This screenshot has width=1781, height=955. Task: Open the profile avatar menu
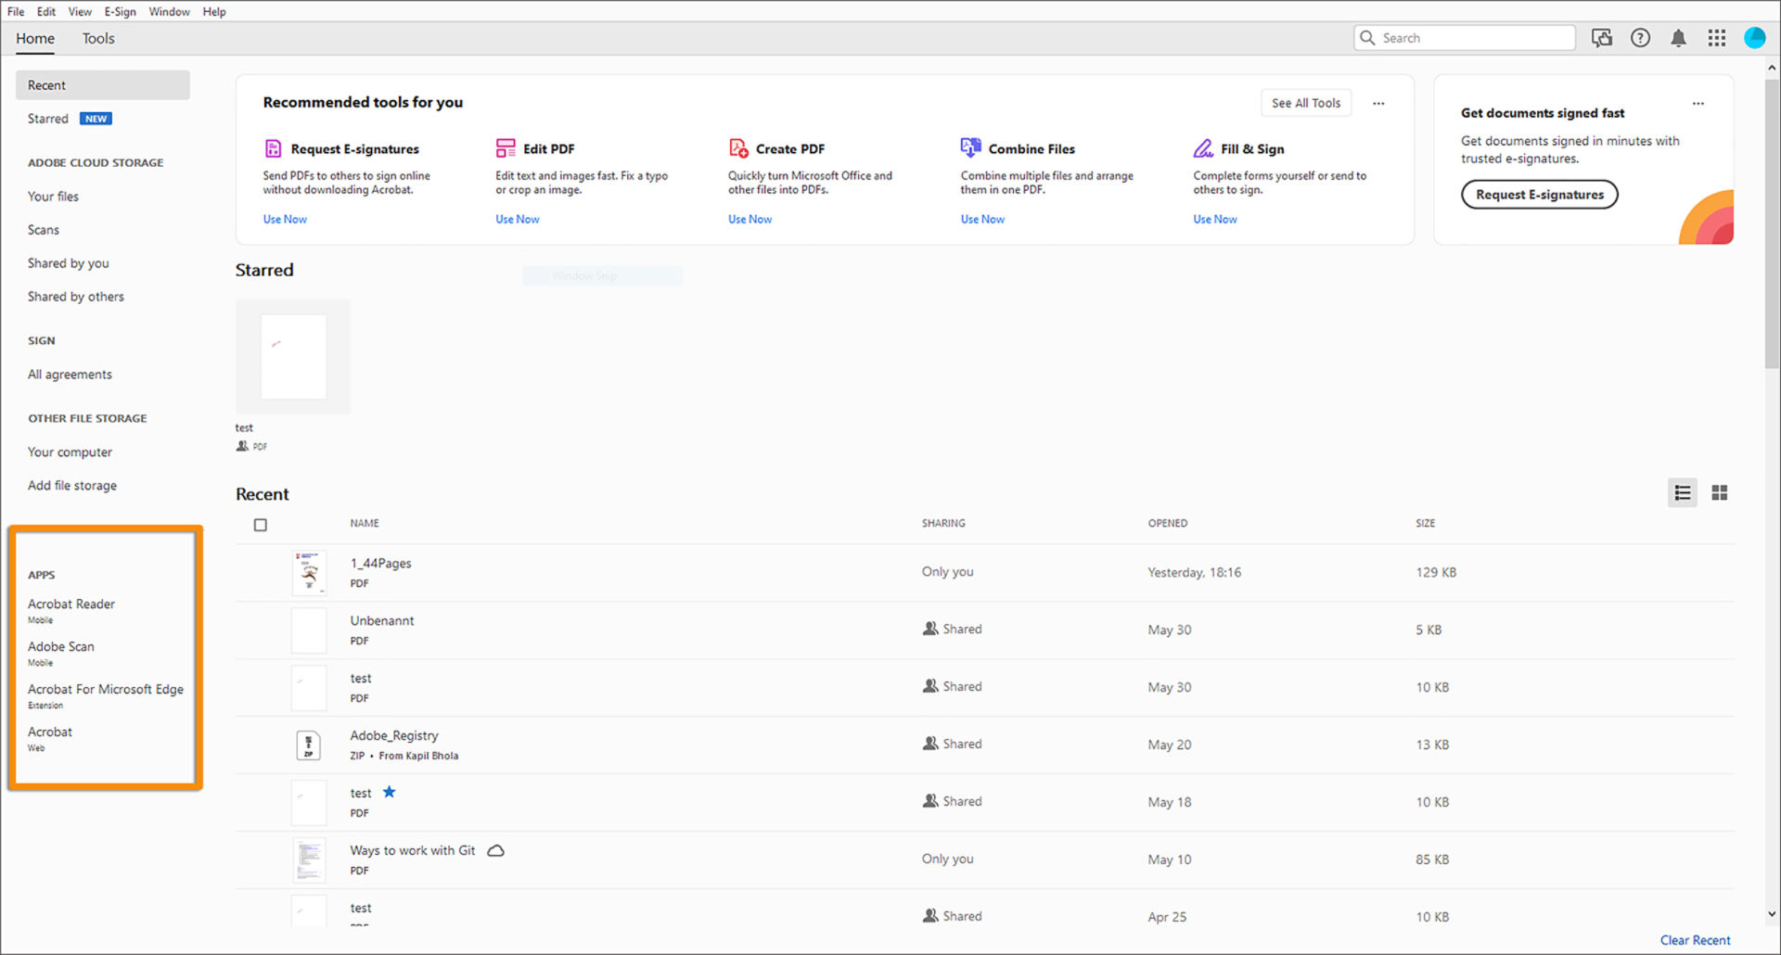1755,38
